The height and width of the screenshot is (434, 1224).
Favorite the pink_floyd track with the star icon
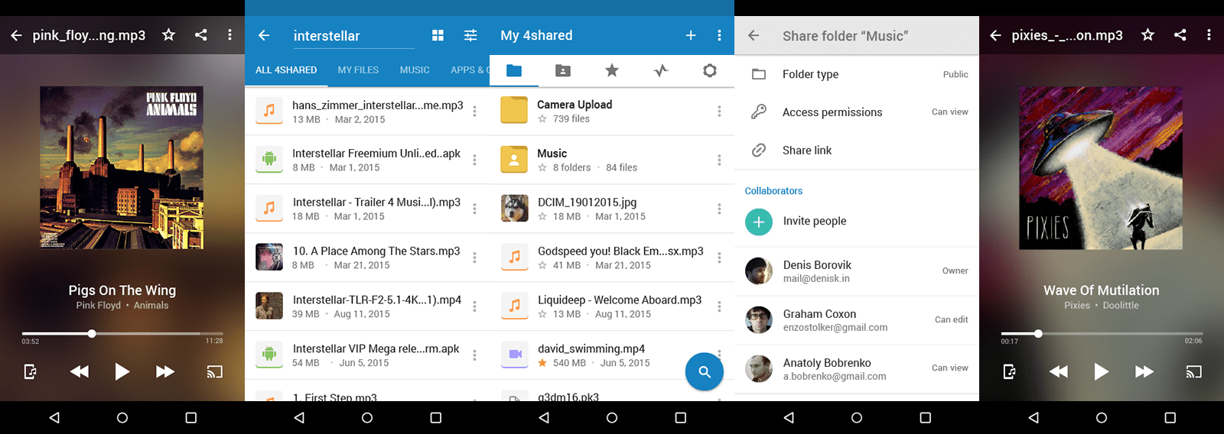[x=168, y=35]
